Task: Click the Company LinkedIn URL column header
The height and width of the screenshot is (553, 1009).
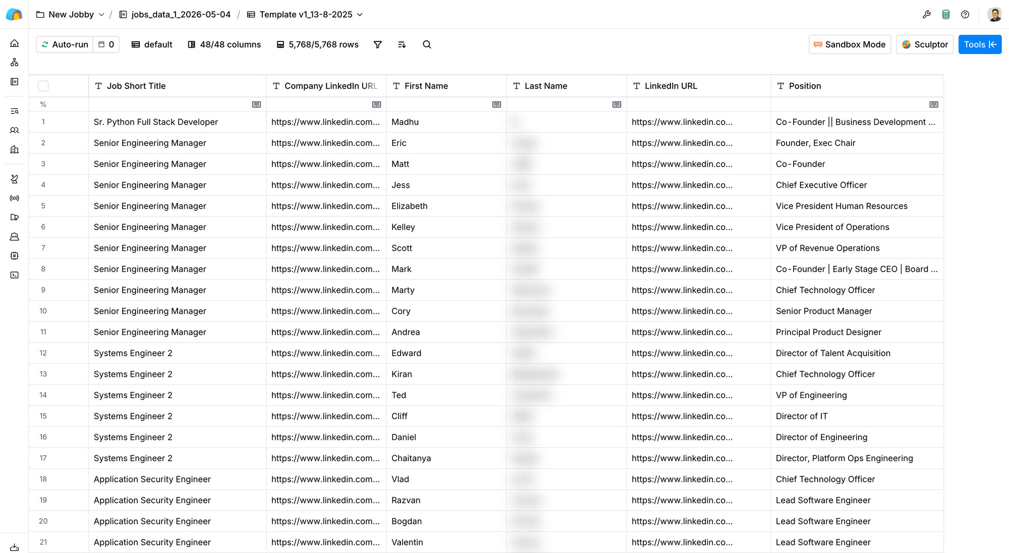Action: pyautogui.click(x=326, y=86)
